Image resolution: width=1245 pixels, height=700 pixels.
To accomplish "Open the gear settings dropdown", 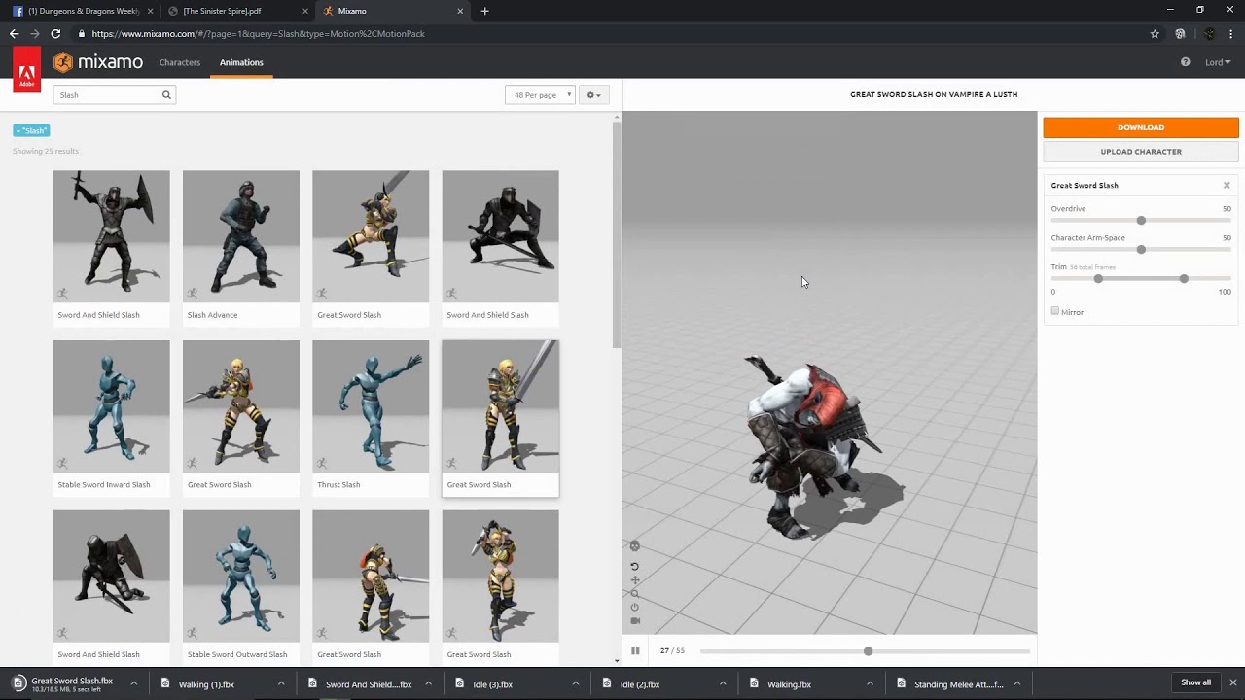I will (593, 95).
